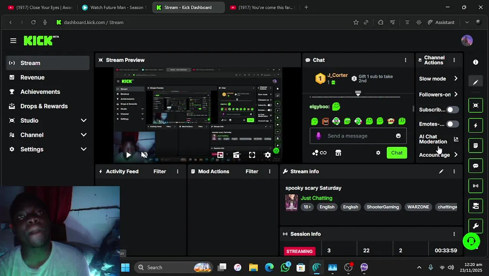Open Activity Feed three-dot menu
Image resolution: width=489 pixels, height=276 pixels.
click(x=178, y=171)
